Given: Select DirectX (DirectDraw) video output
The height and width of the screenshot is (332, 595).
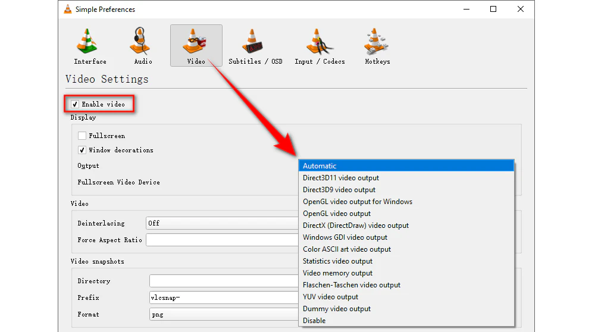Looking at the screenshot, I should 406,225.
